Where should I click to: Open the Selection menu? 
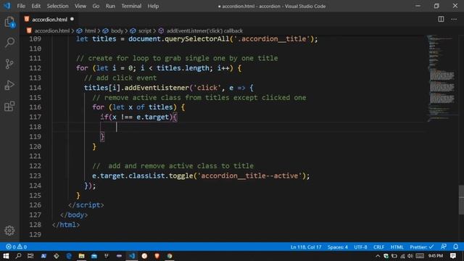[x=57, y=6]
